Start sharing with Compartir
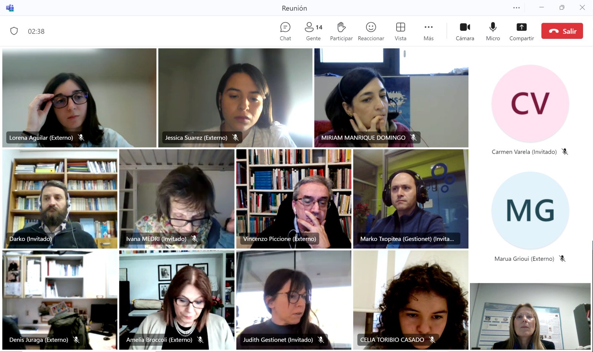This screenshot has height=352, width=593. 521,31
